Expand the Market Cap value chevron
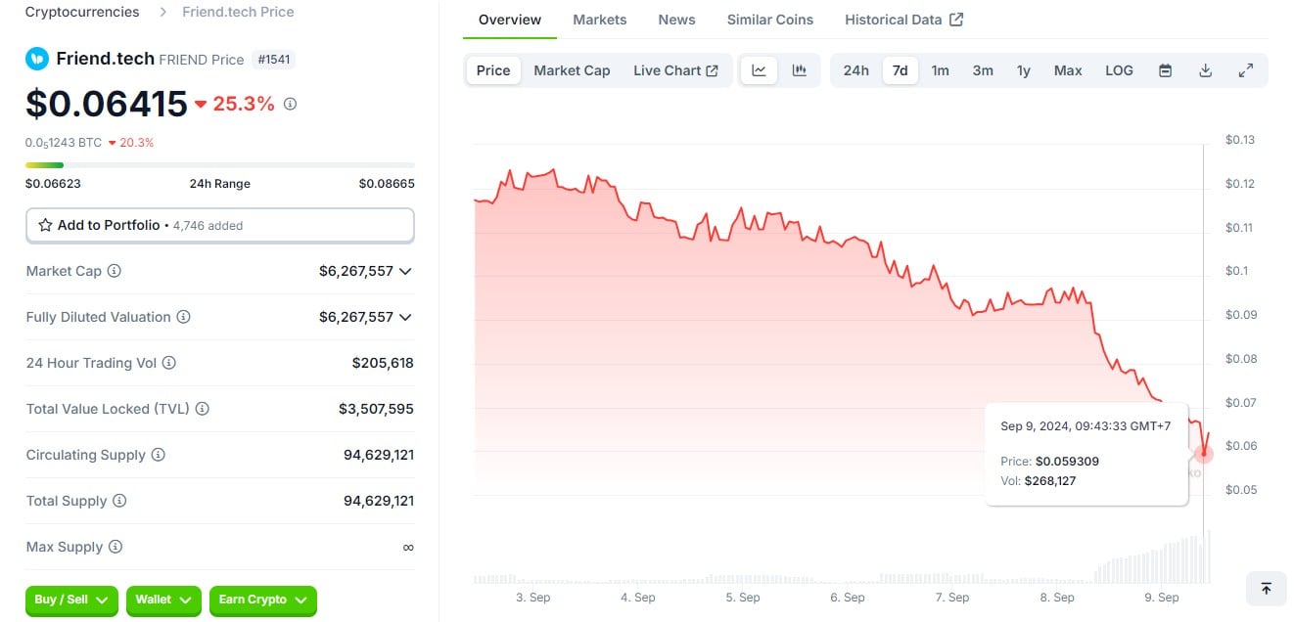Image resolution: width=1294 pixels, height=622 pixels. pyautogui.click(x=405, y=271)
